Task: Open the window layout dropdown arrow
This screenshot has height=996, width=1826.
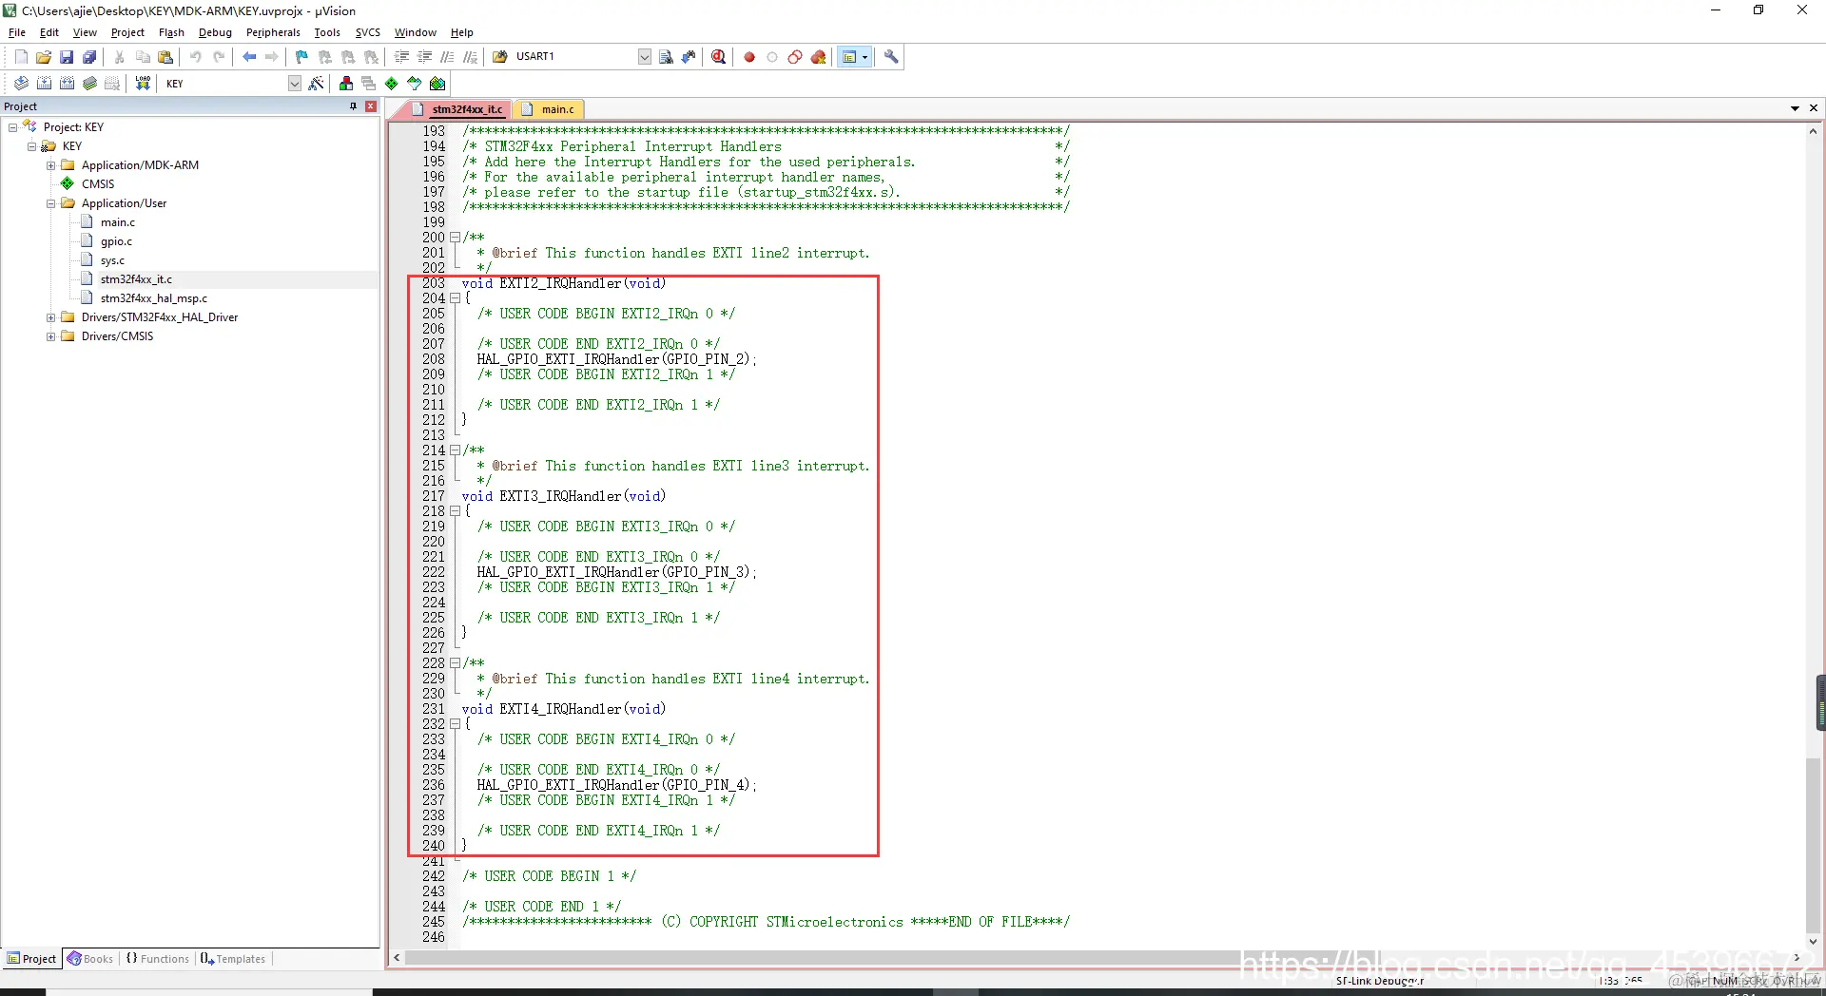Action: [864, 57]
